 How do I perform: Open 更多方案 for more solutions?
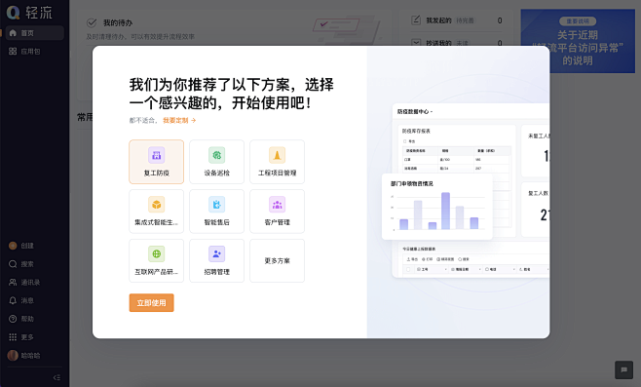[278, 260]
